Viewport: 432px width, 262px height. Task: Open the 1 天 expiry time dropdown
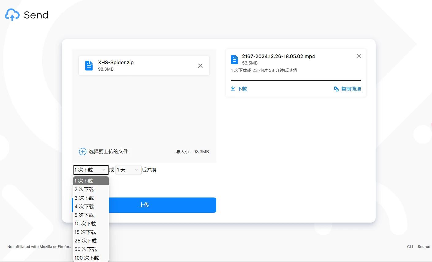pos(128,170)
